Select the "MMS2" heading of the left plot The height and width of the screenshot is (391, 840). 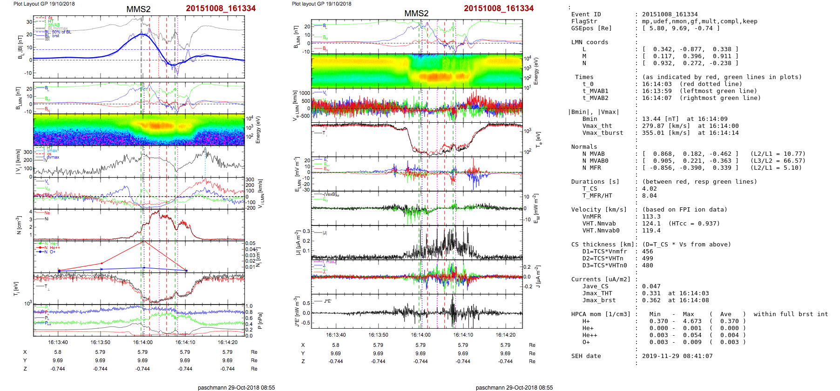point(138,9)
